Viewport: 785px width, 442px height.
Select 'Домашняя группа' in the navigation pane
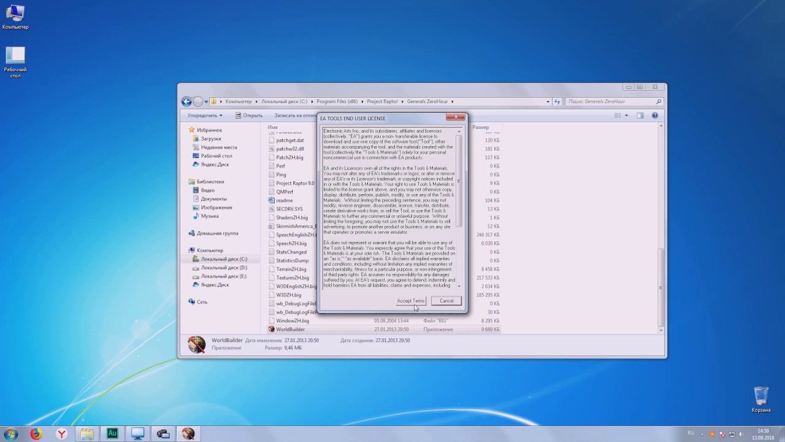(217, 233)
